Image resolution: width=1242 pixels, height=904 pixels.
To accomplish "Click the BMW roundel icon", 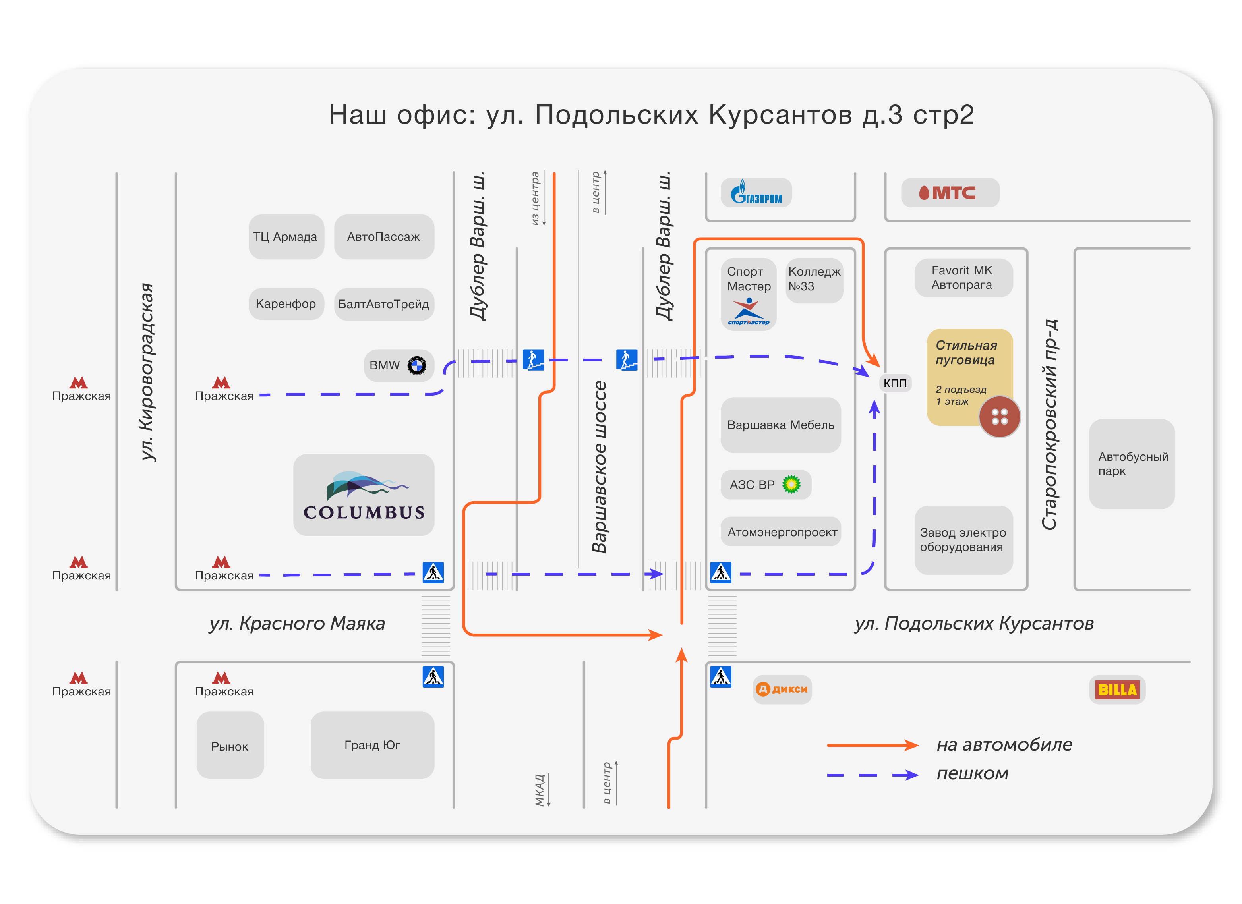I will (x=417, y=365).
